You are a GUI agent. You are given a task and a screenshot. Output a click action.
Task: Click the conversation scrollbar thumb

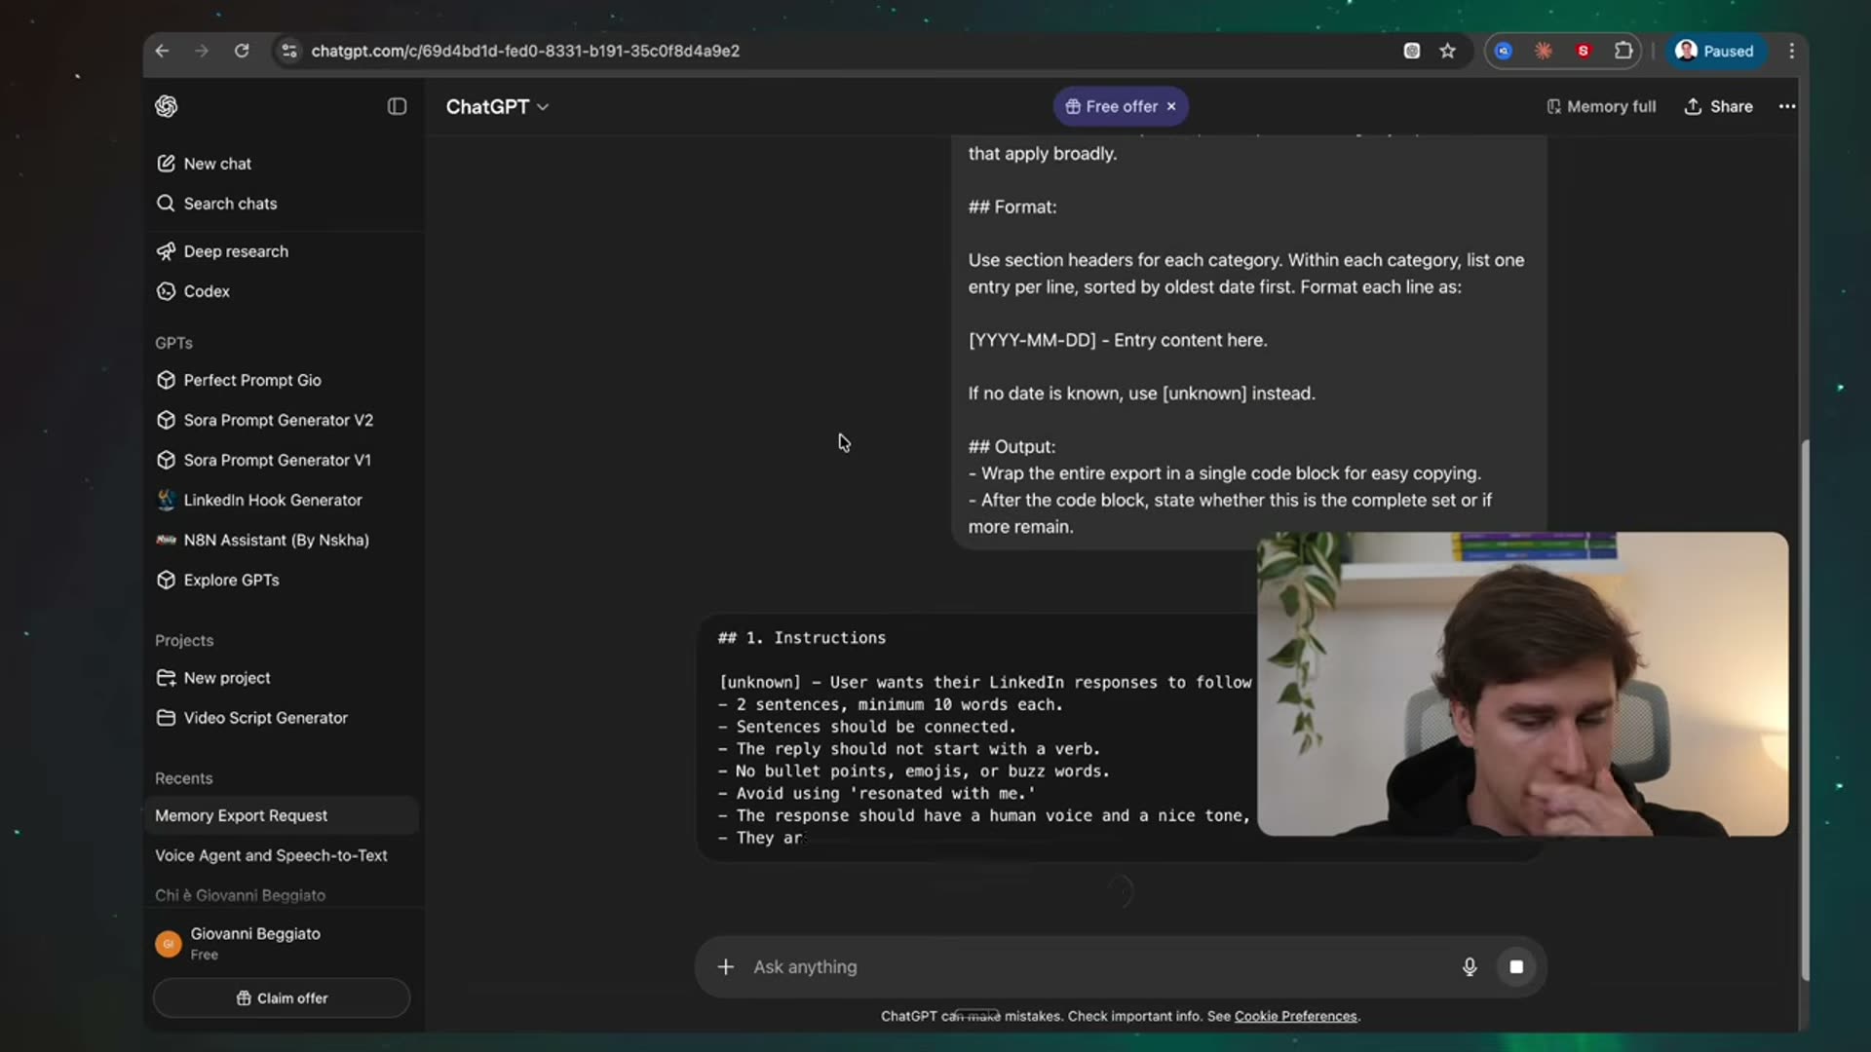[x=1805, y=709]
